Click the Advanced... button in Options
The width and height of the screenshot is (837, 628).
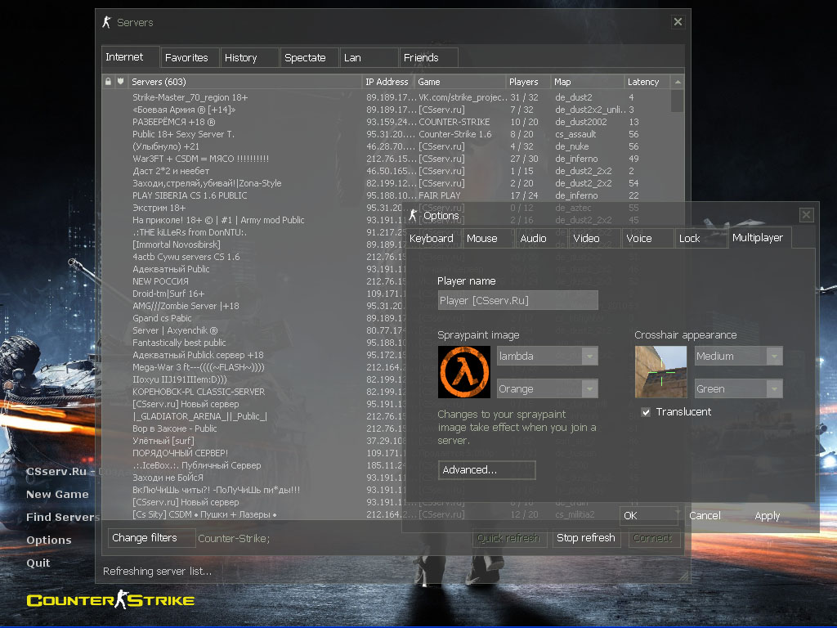click(x=486, y=470)
